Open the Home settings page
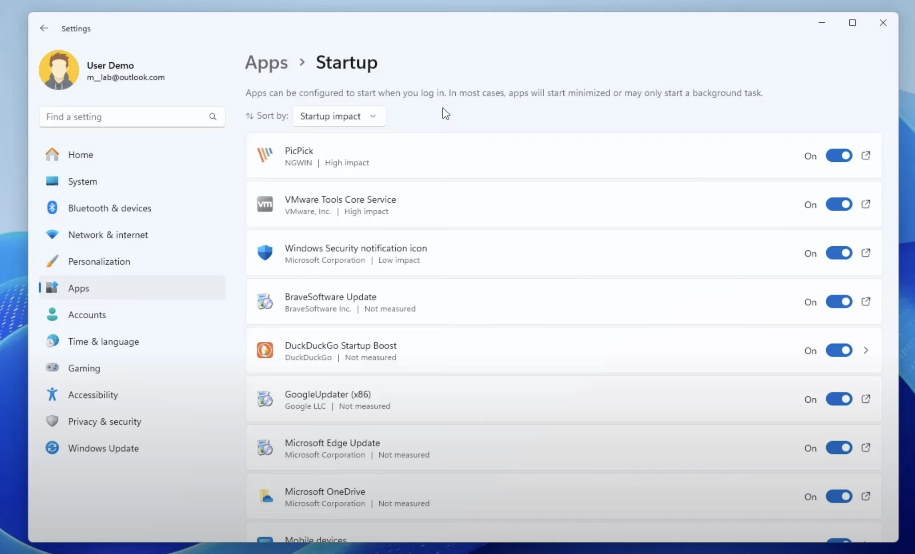Screen dimensions: 915x554 pos(132,155)
